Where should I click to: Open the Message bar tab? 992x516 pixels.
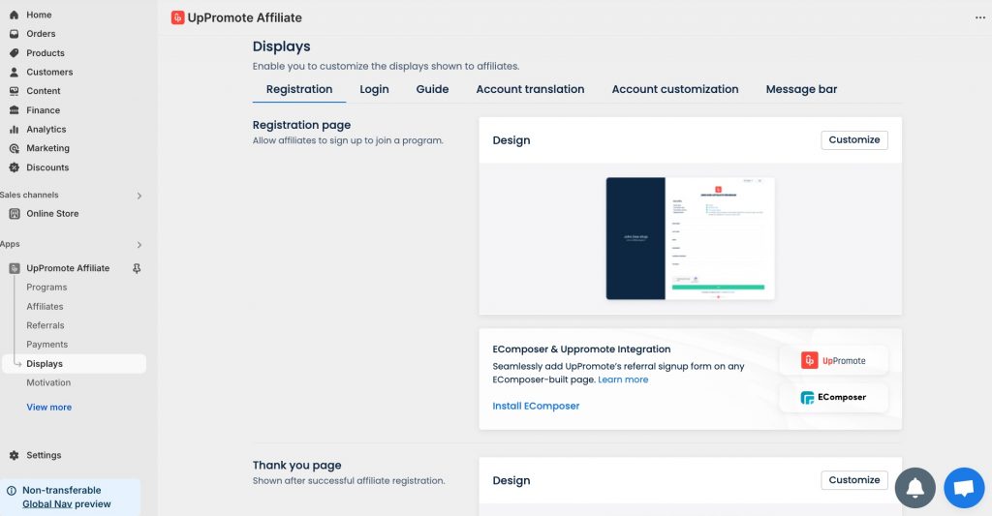pyautogui.click(x=801, y=89)
